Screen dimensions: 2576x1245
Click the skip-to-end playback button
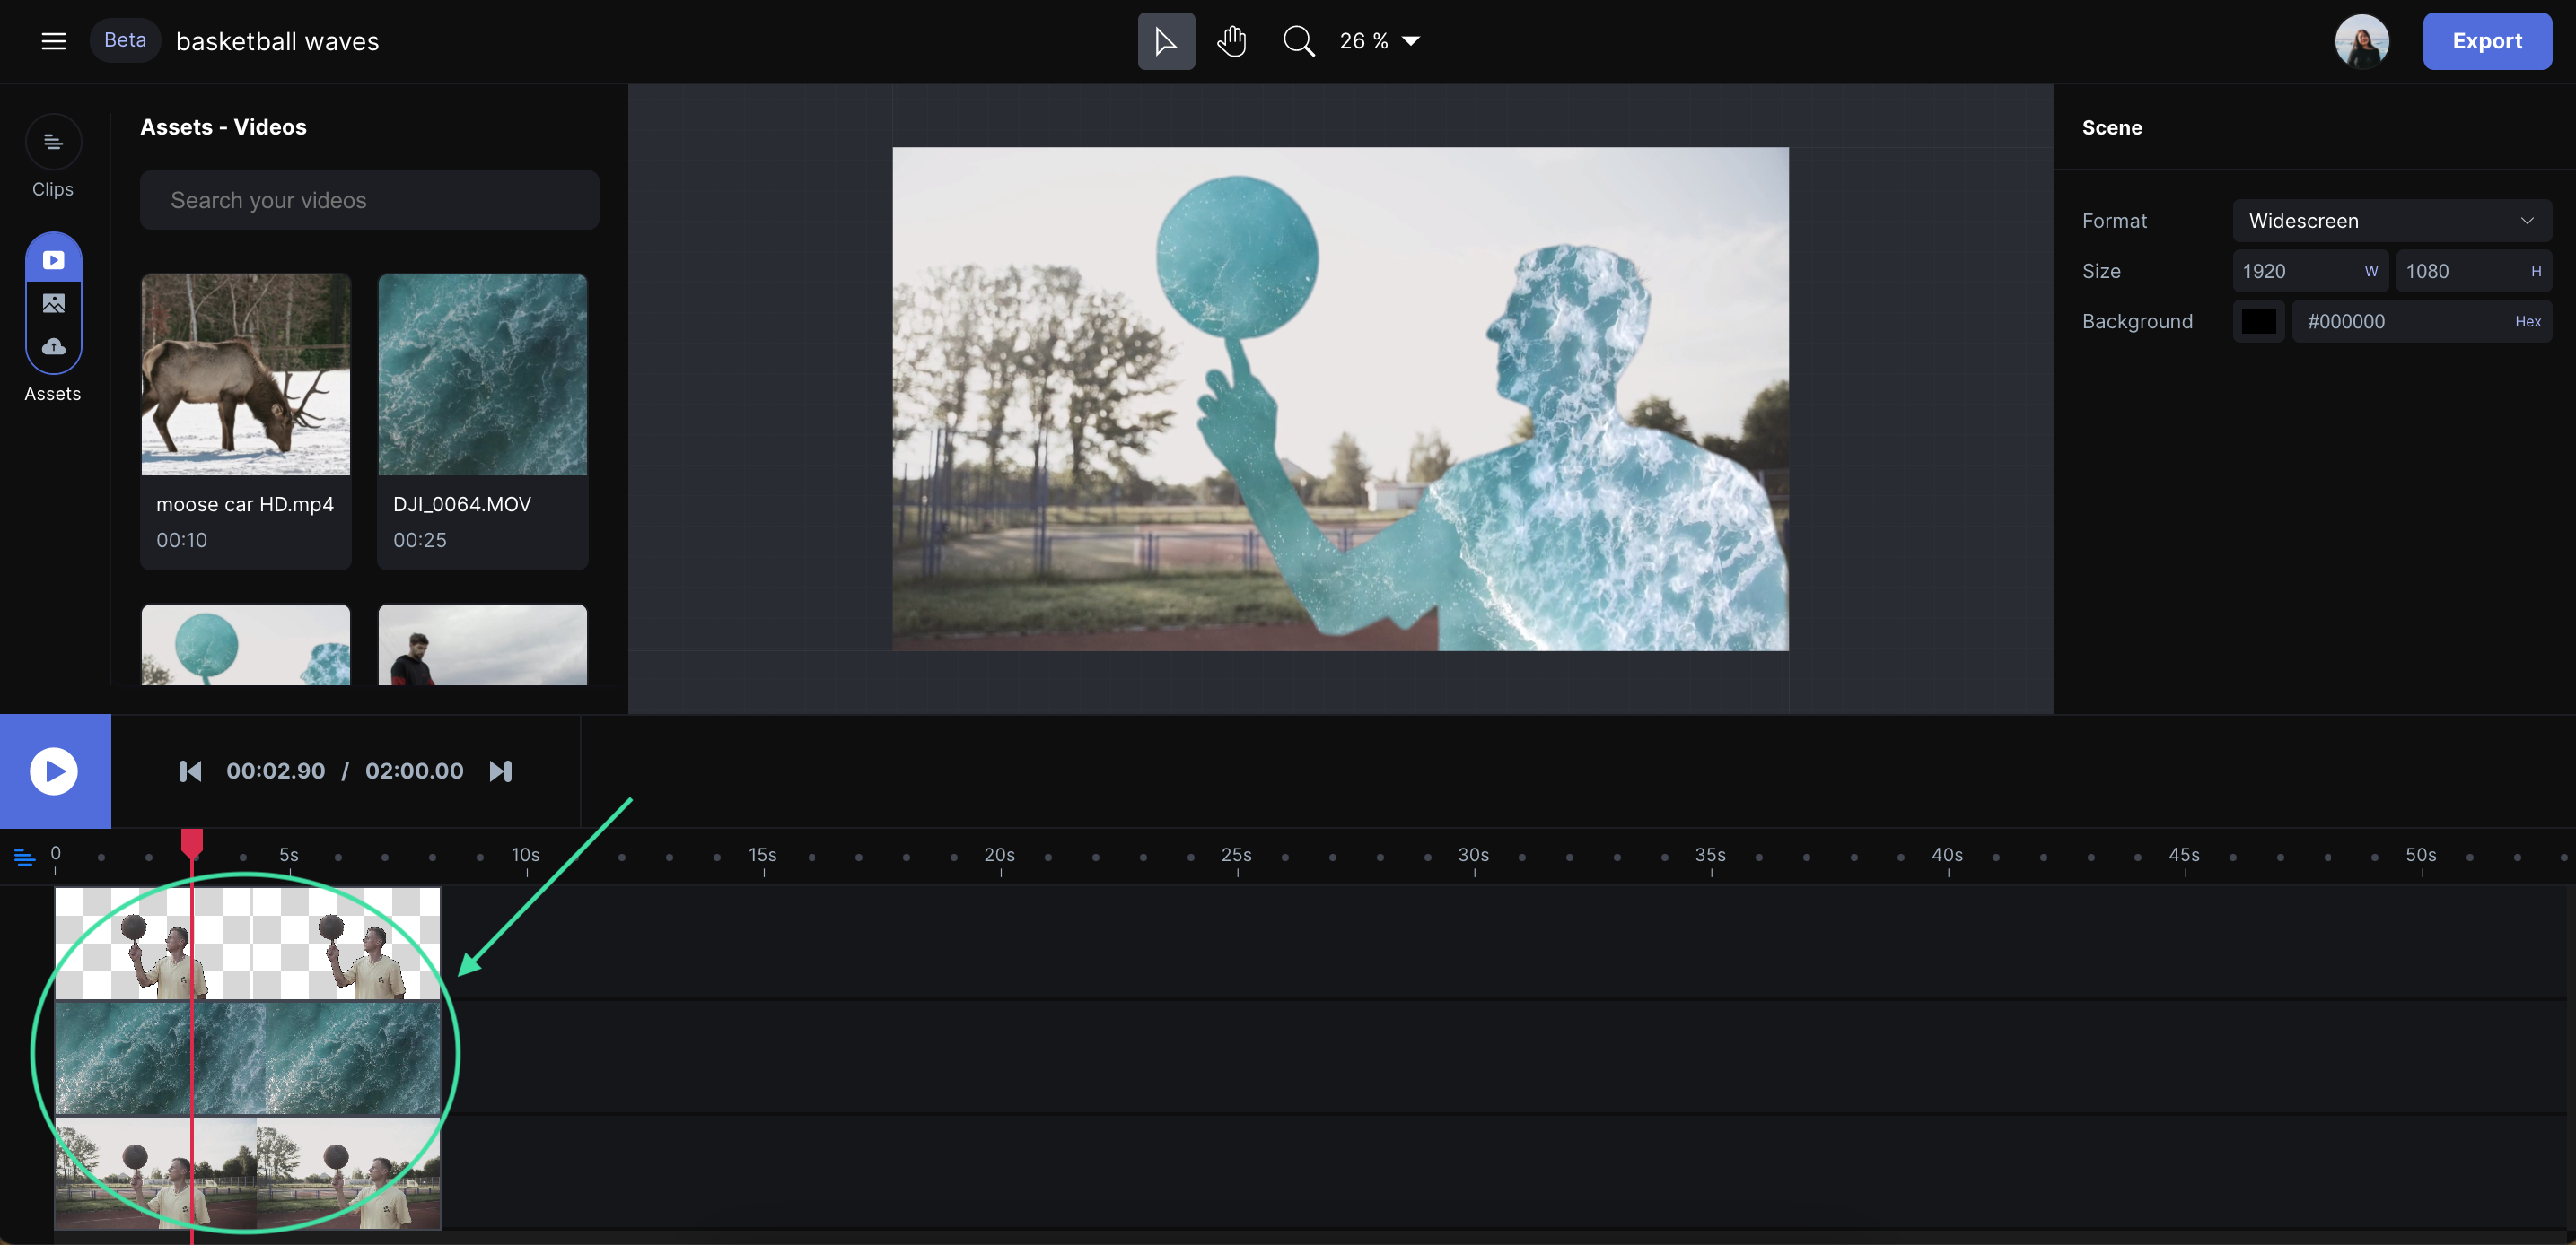tap(501, 771)
